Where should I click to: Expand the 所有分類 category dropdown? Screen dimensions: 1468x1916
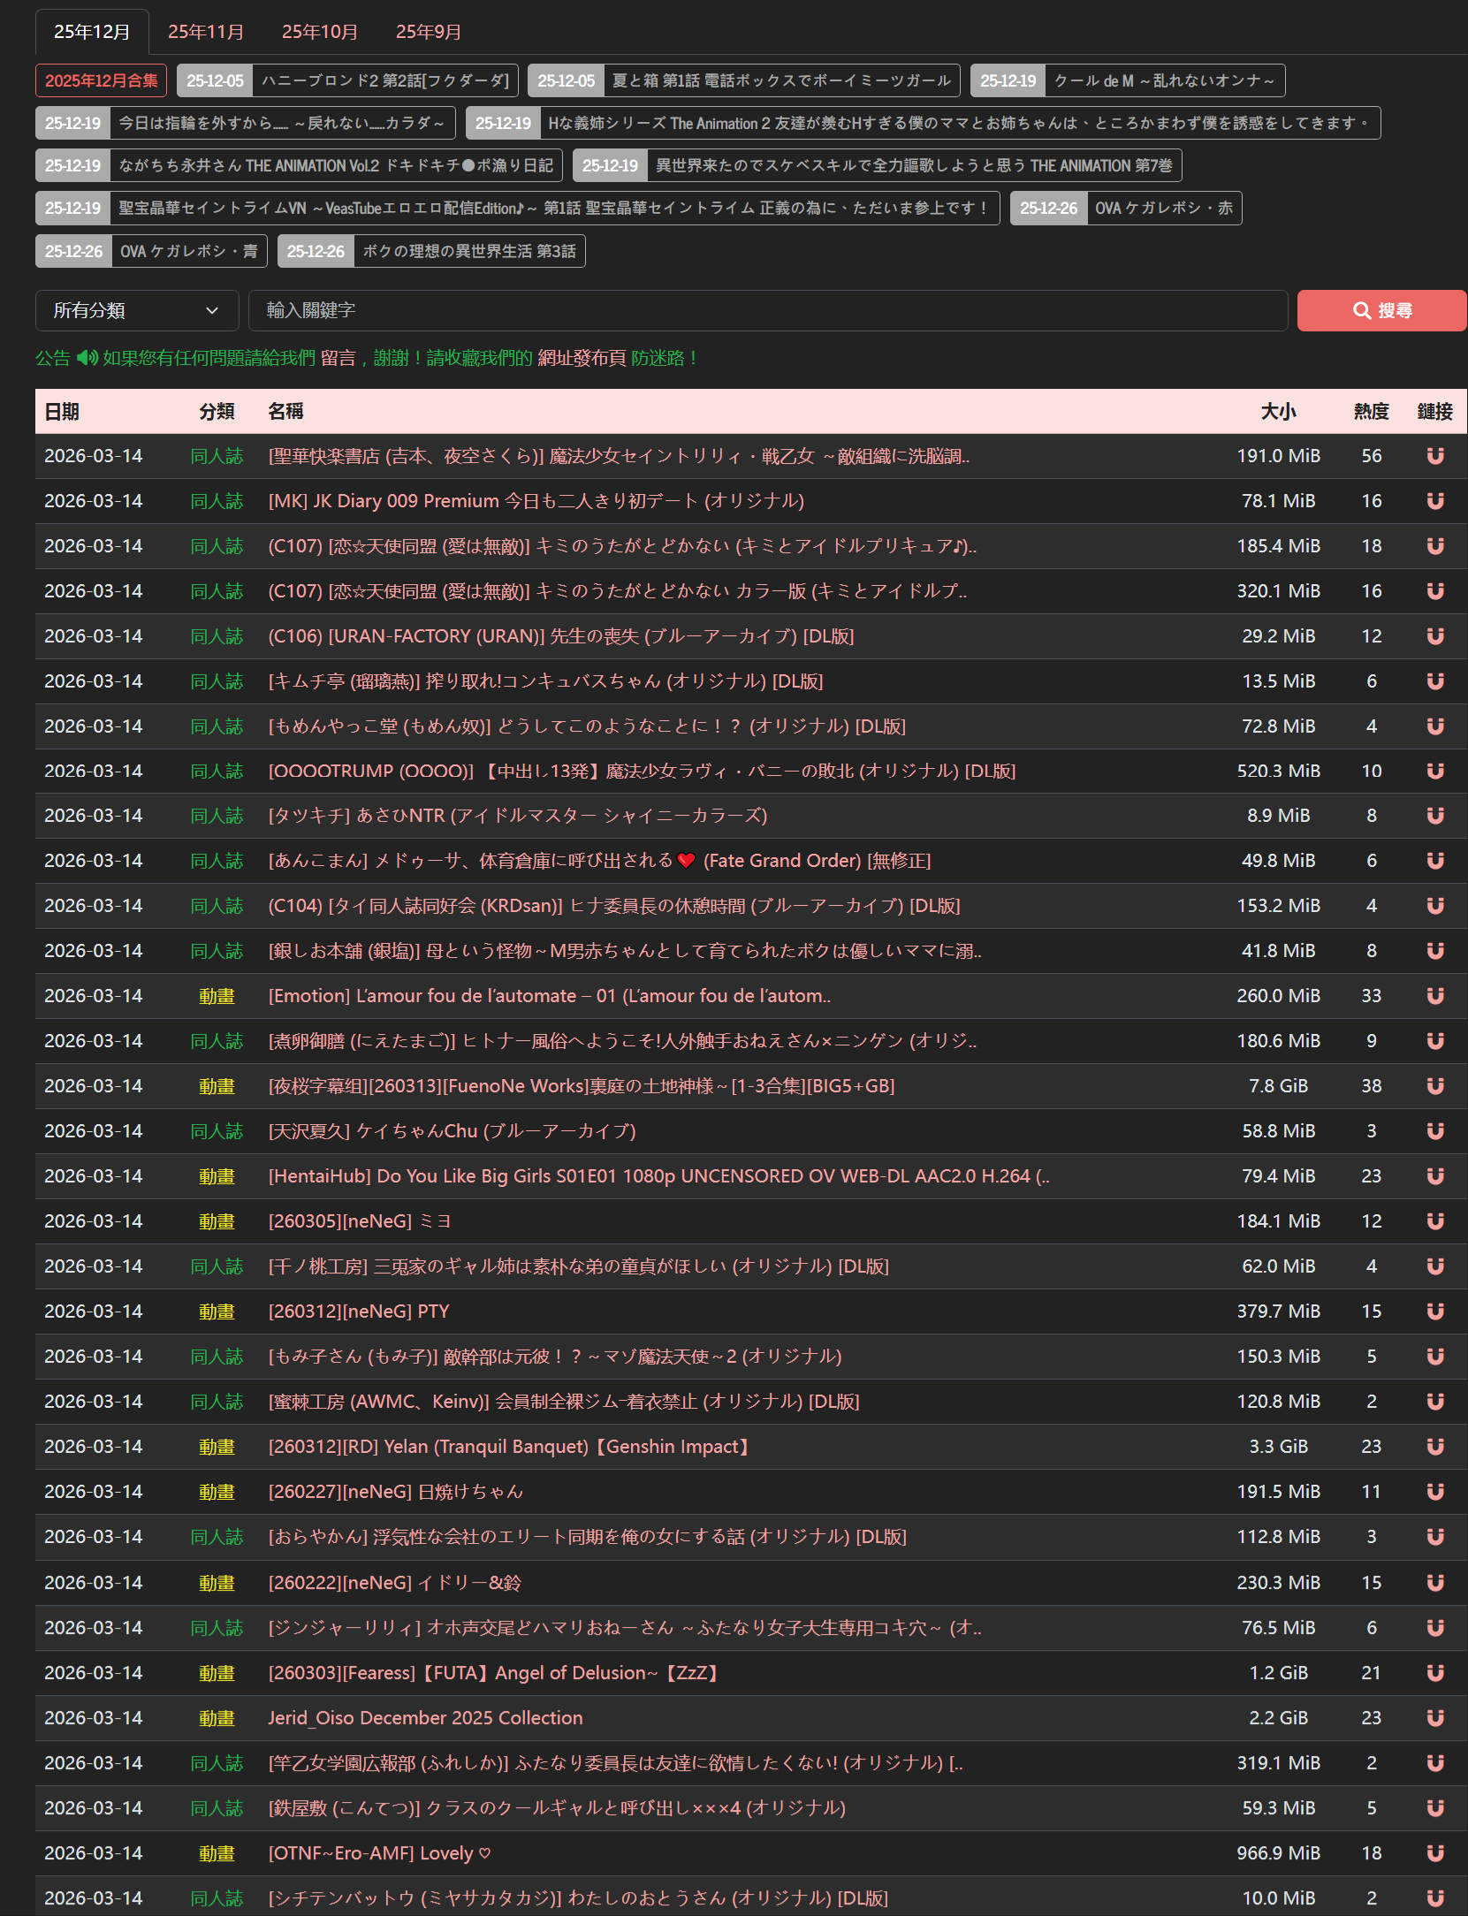137,310
